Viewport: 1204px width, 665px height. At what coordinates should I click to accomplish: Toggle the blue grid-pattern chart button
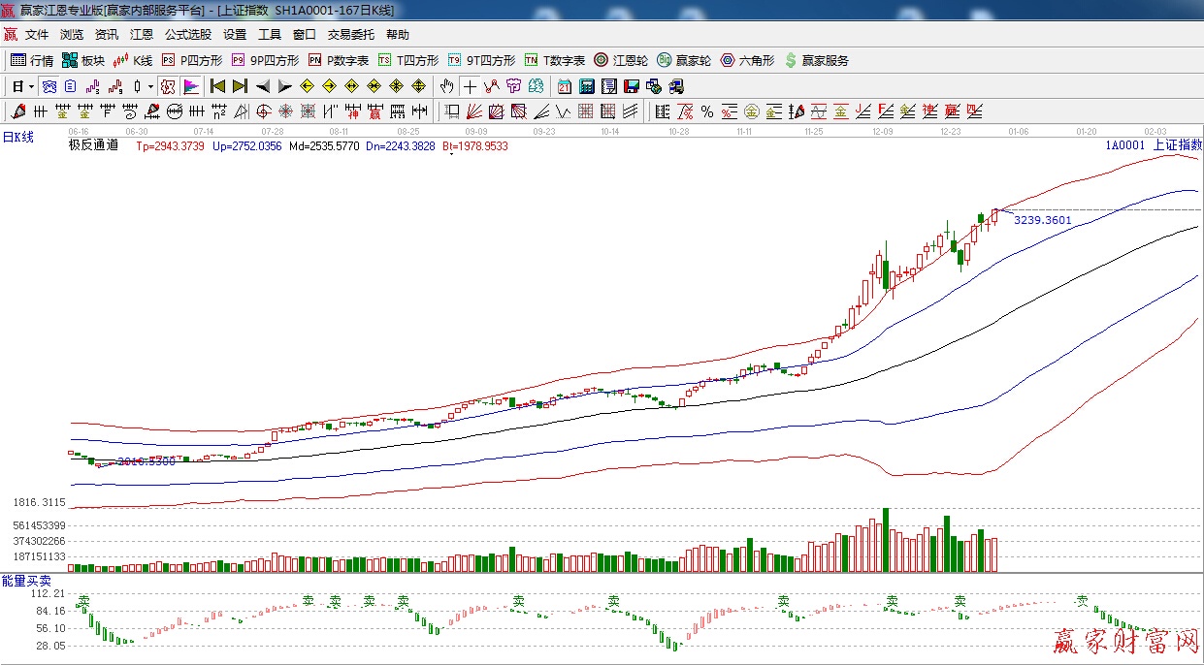click(x=48, y=86)
